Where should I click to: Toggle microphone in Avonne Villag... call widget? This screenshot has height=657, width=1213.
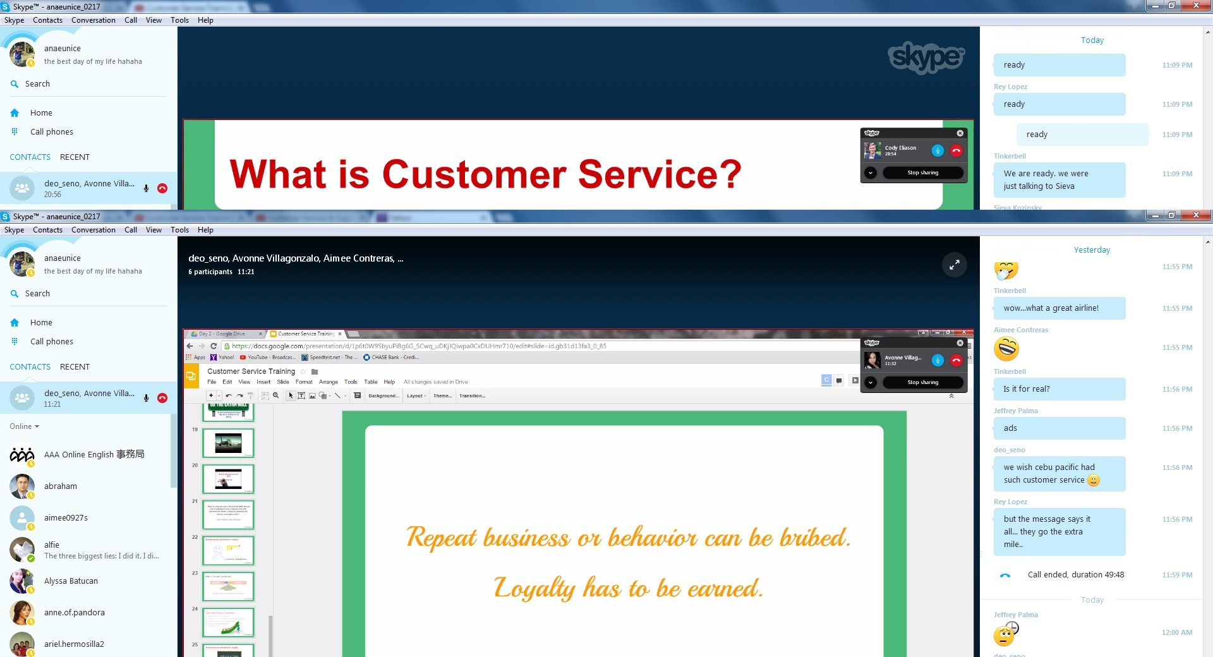pos(938,360)
